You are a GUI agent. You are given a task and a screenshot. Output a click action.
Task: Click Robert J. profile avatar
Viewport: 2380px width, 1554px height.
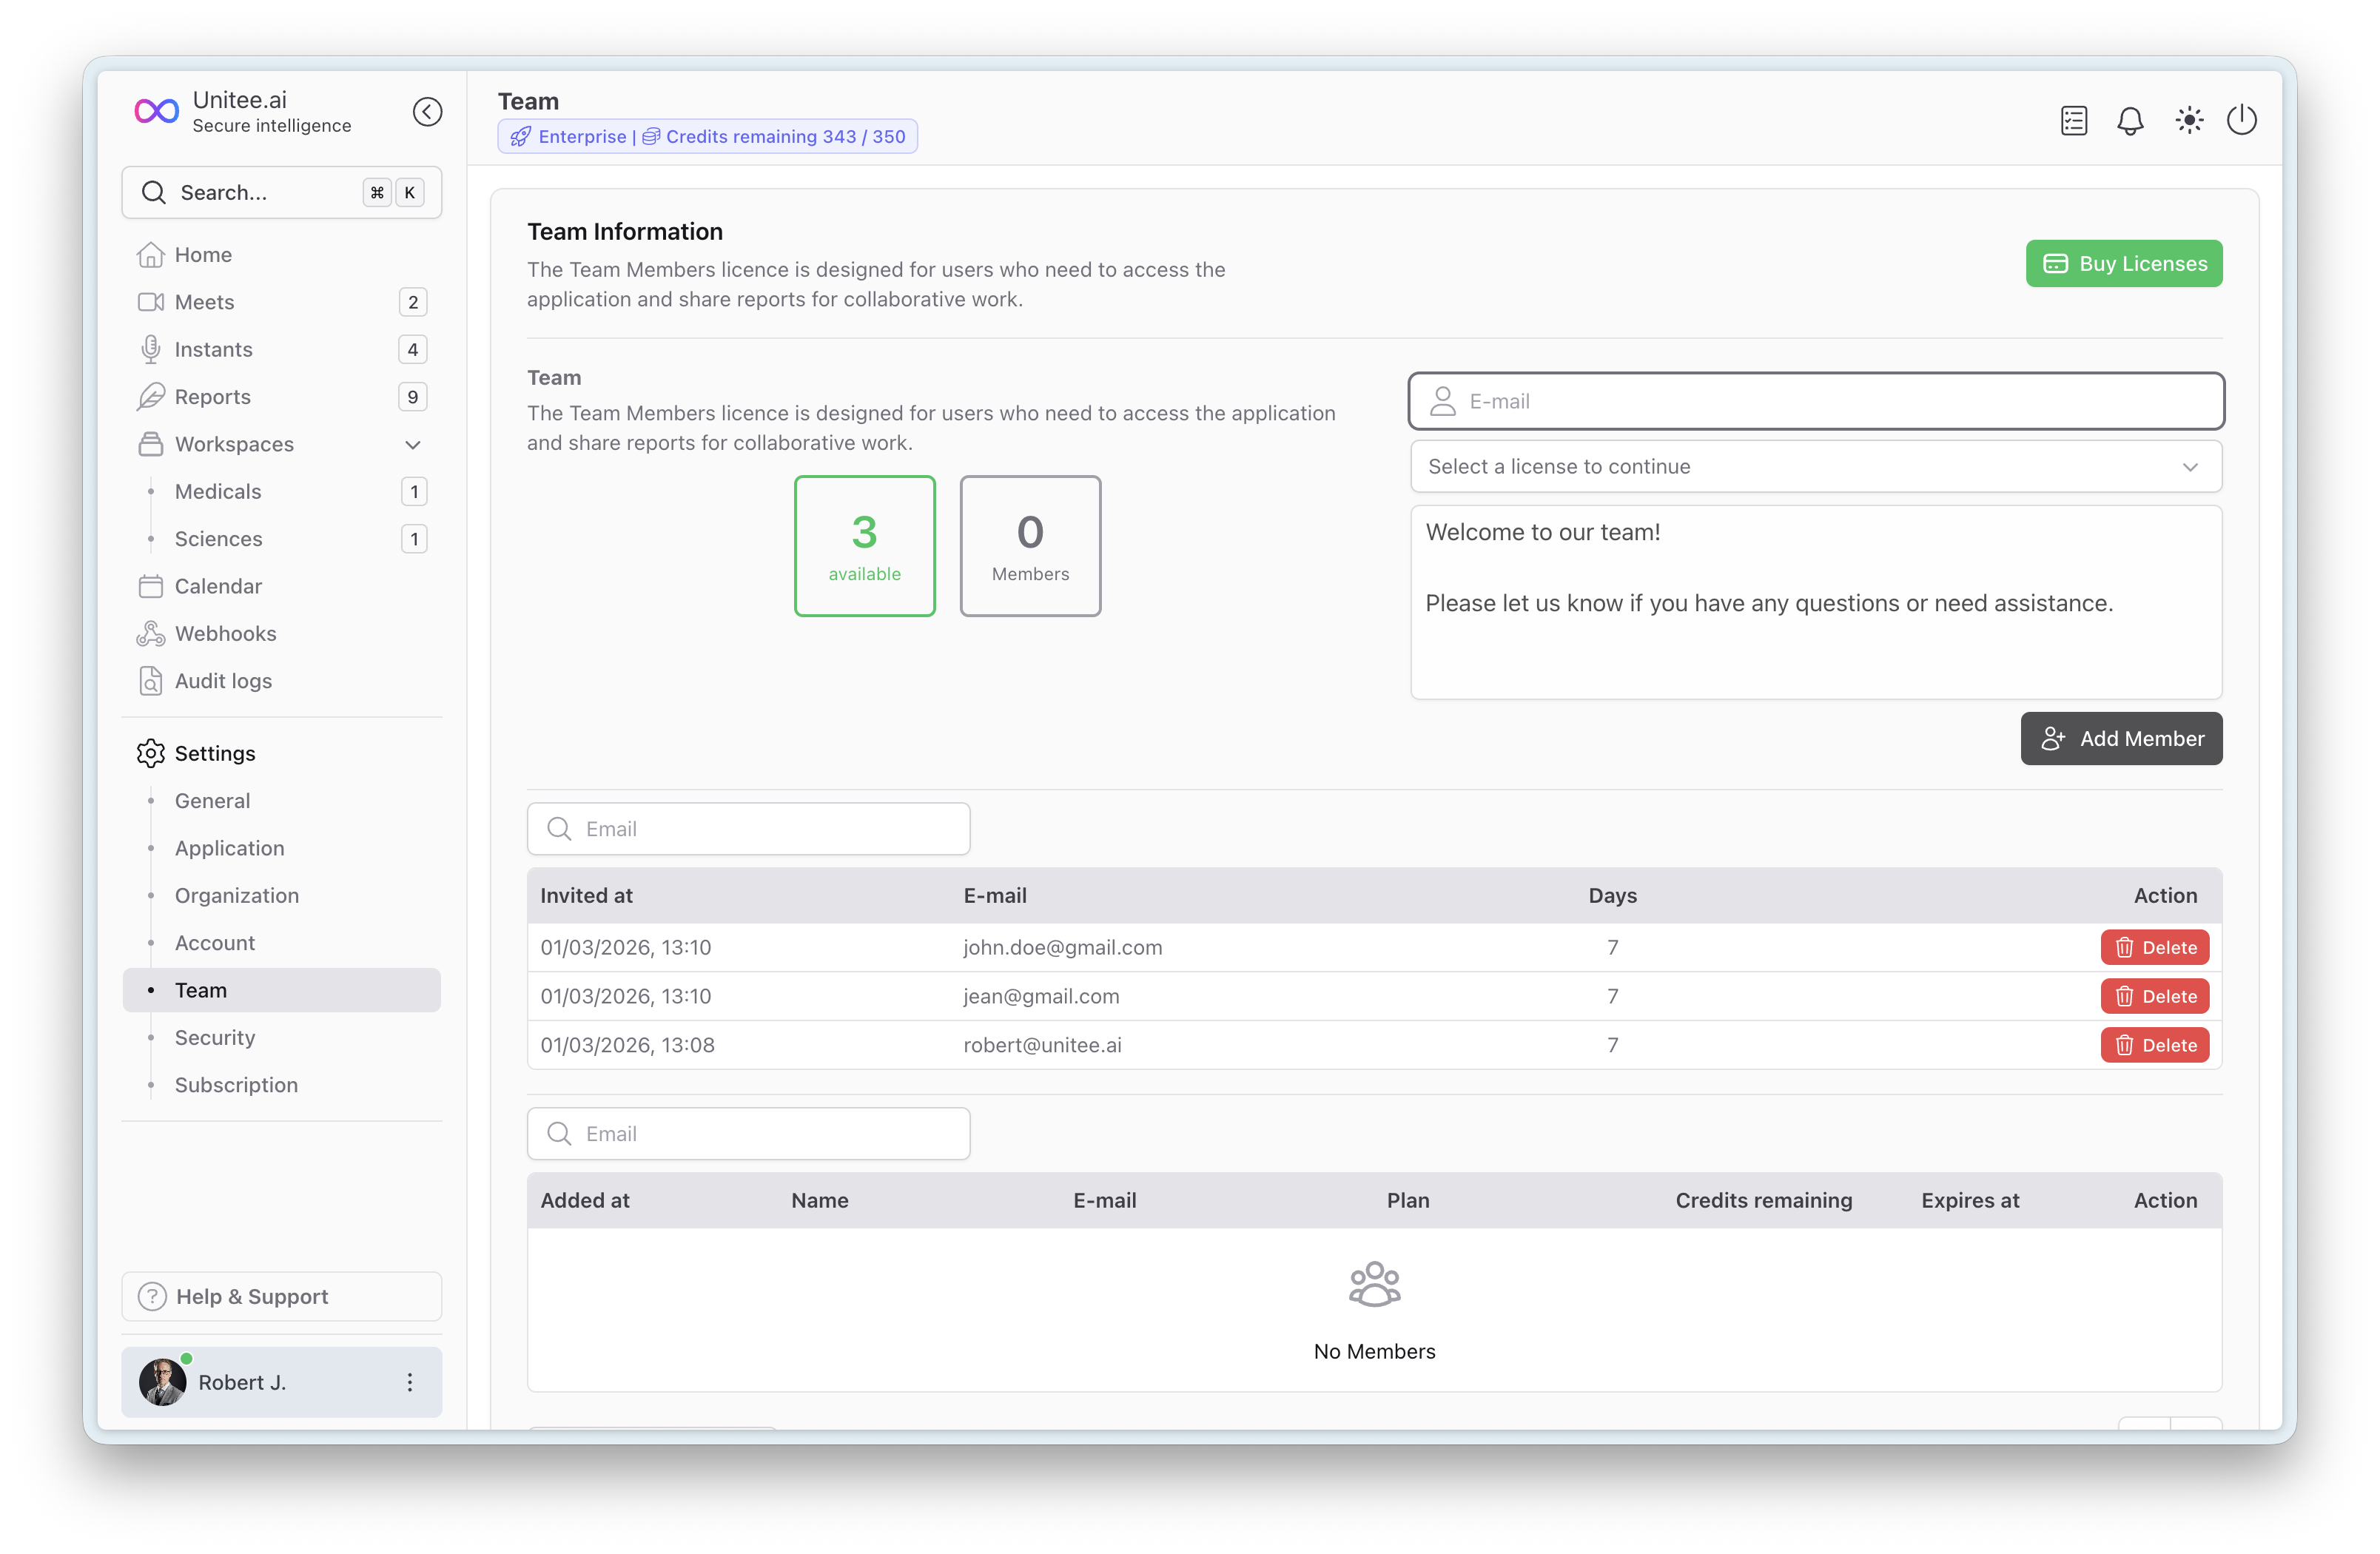pyautogui.click(x=163, y=1382)
